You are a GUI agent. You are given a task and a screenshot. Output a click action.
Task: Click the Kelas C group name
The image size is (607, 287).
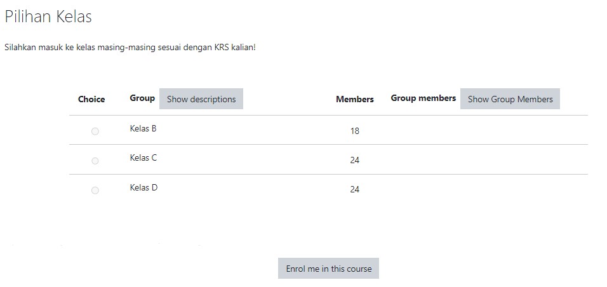pos(143,158)
